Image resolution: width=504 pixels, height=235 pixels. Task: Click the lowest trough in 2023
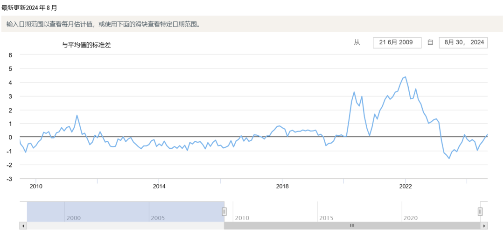449,159
